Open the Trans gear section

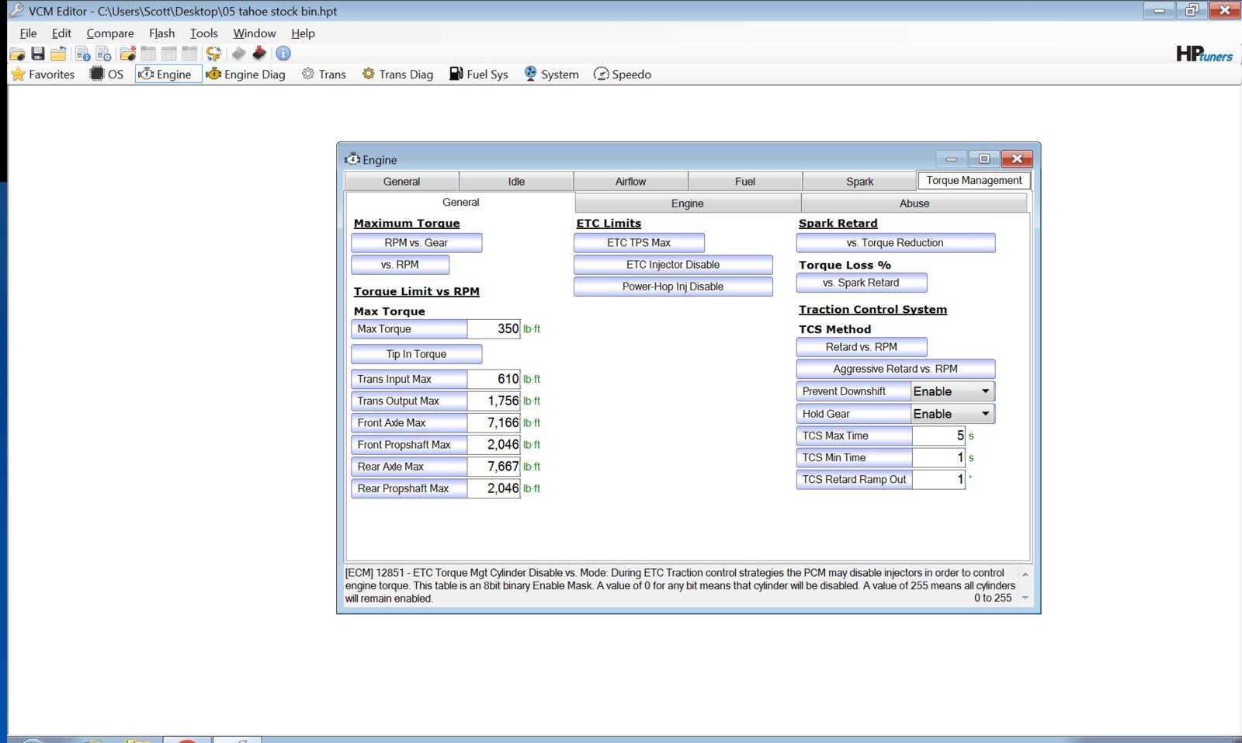click(x=324, y=75)
